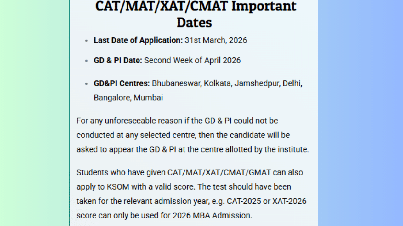
Task: Click the "GD & PI Date:" bold label
Action: (x=118, y=61)
